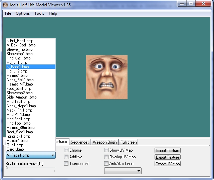Enable Anti-Alias Lines checkbox
Screen dimensions: 214x180
click(106, 164)
